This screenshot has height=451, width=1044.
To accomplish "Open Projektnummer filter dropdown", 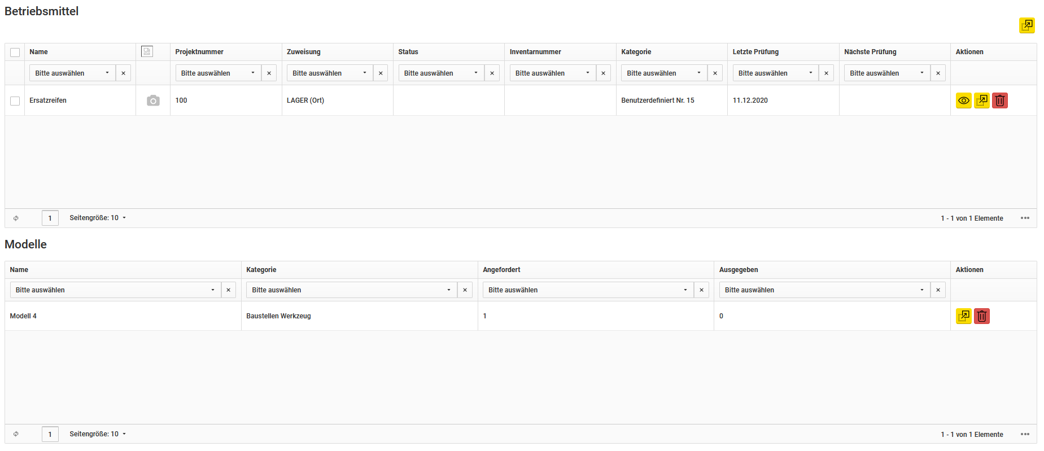I will click(x=218, y=73).
